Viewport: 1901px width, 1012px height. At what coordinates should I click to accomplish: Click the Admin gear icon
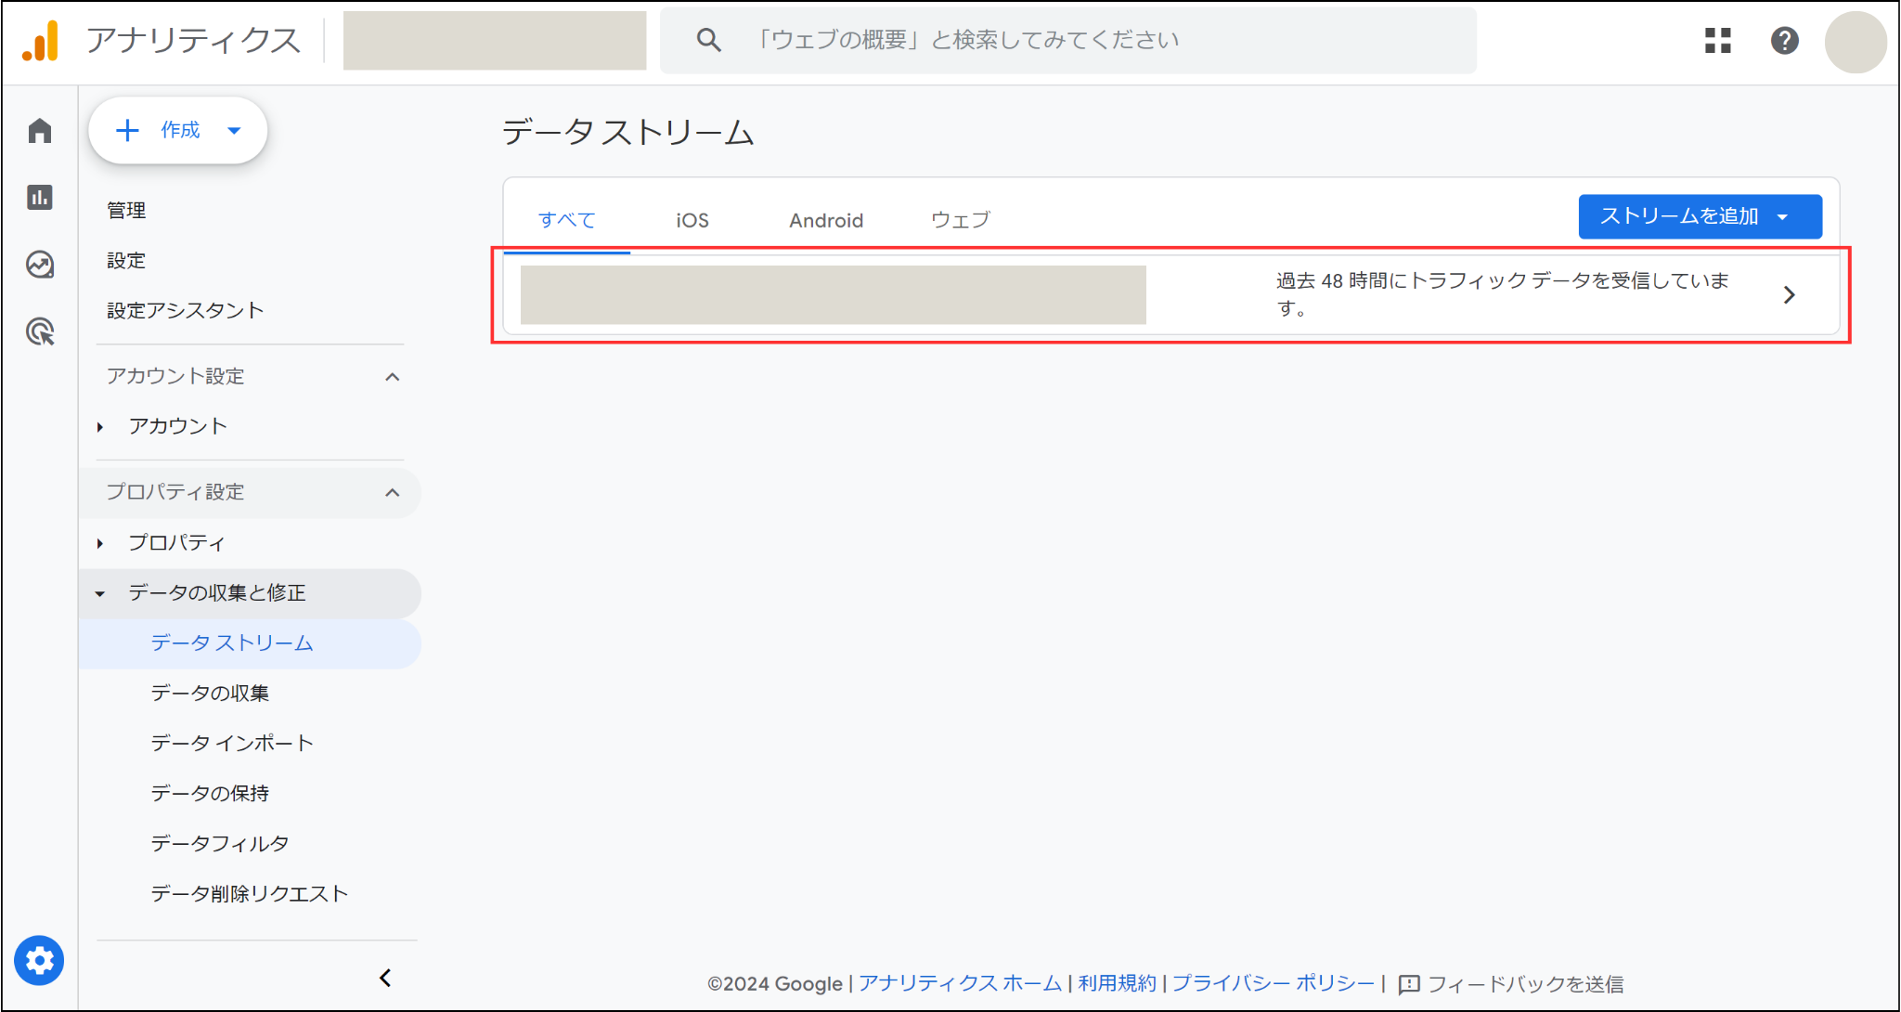click(39, 960)
